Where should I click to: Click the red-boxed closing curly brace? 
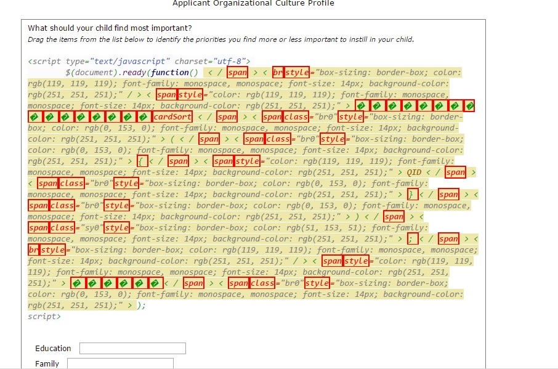point(413,195)
